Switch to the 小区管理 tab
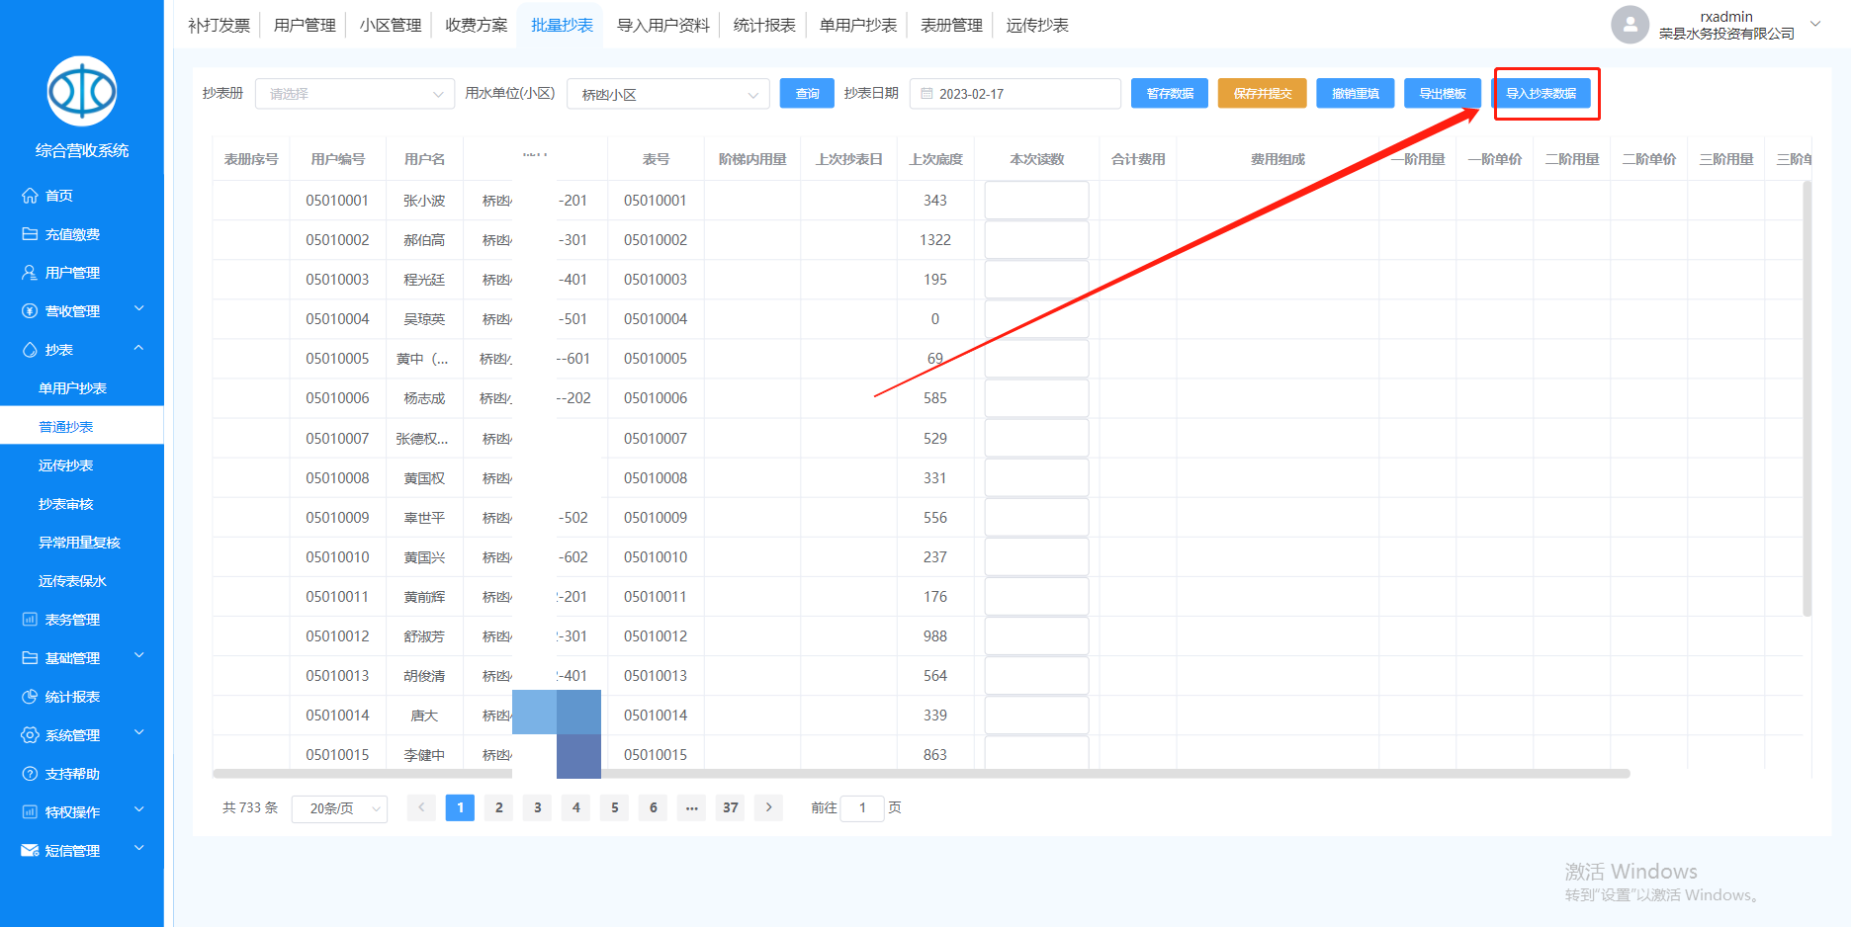The image size is (1851, 927). 391,25
